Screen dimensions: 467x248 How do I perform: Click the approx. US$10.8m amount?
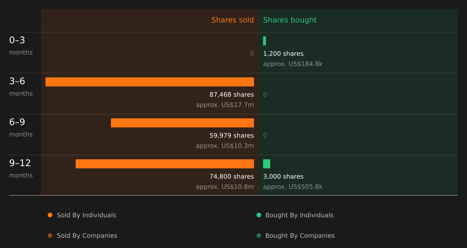pos(225,187)
